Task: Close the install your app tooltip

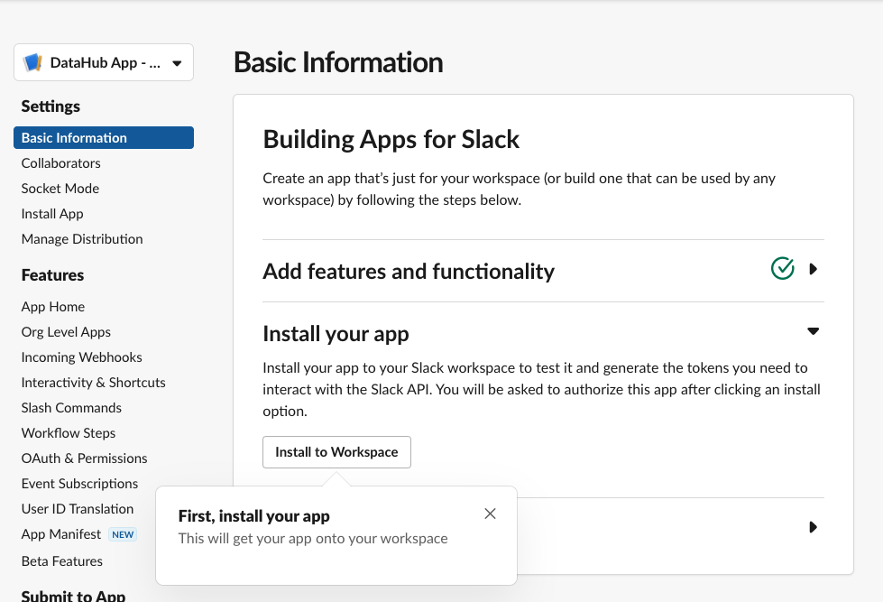Action: (x=490, y=514)
